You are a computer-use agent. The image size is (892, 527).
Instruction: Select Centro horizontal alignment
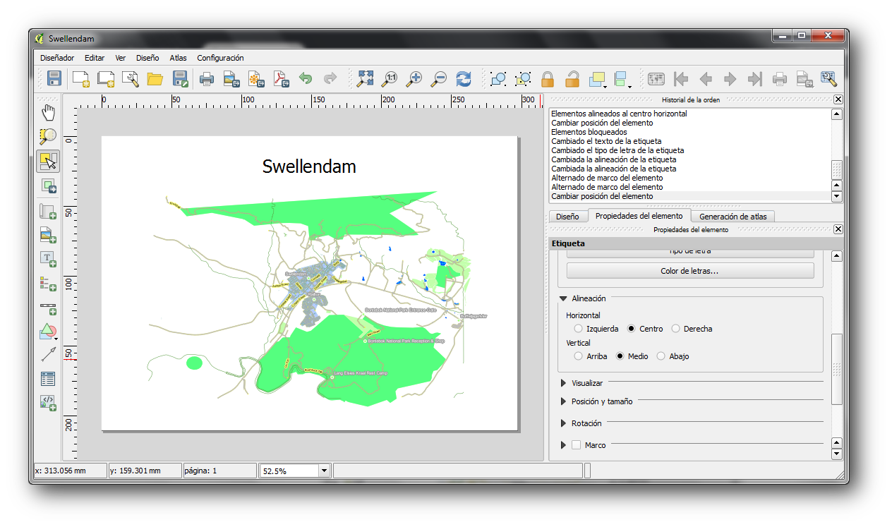[632, 329]
